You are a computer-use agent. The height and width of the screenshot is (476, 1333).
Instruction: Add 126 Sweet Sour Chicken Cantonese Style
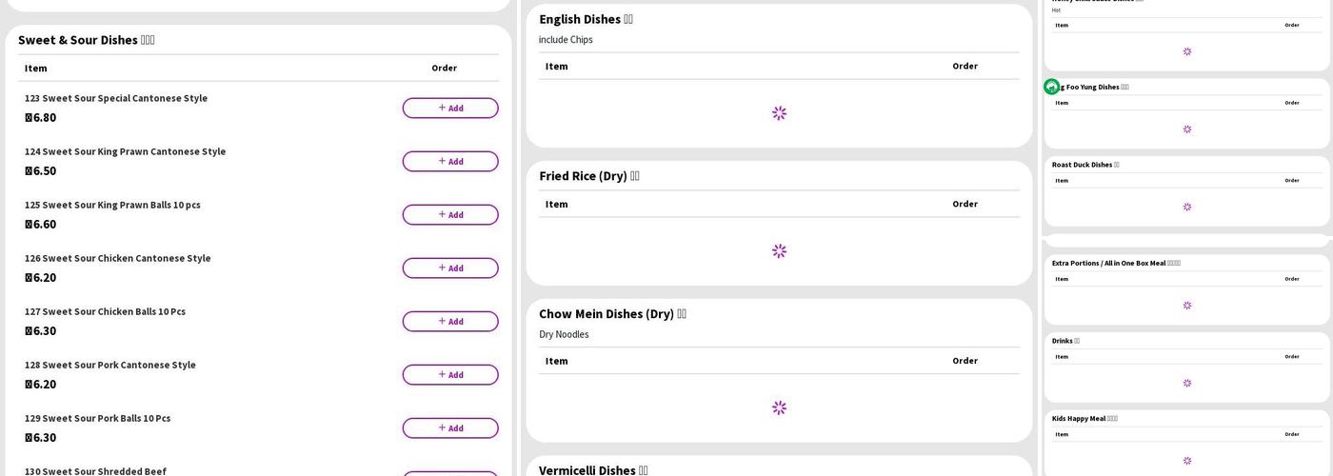449,268
